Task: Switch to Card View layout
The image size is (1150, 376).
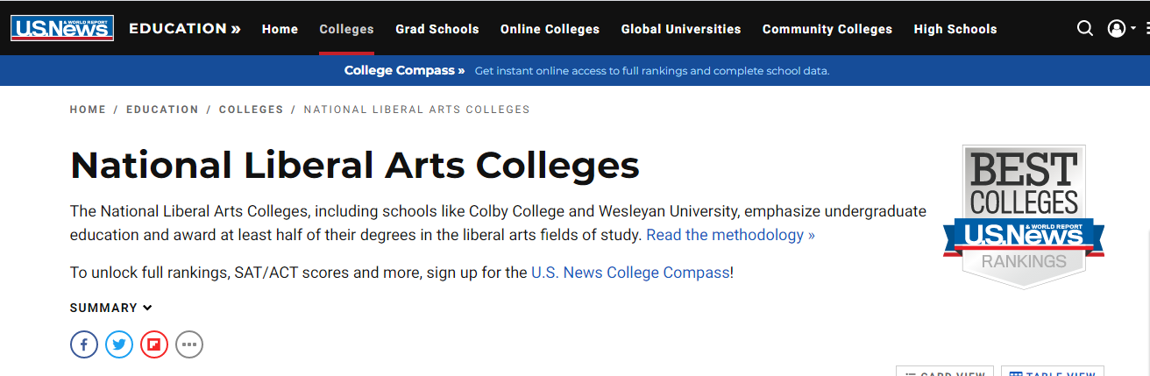Action: 945,372
